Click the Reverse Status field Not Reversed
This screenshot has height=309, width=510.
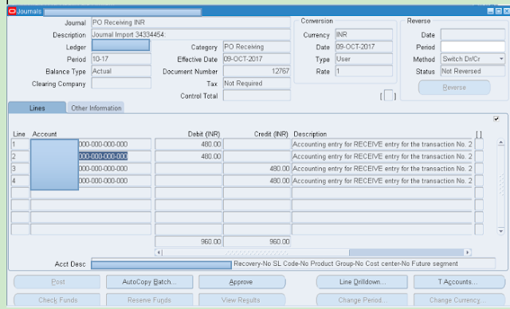[473, 71]
